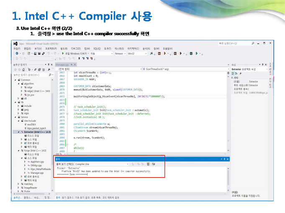Click the Refresh icon in Solution Explorer

point(35,70)
